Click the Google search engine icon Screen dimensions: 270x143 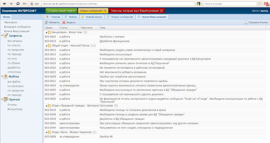198,4
